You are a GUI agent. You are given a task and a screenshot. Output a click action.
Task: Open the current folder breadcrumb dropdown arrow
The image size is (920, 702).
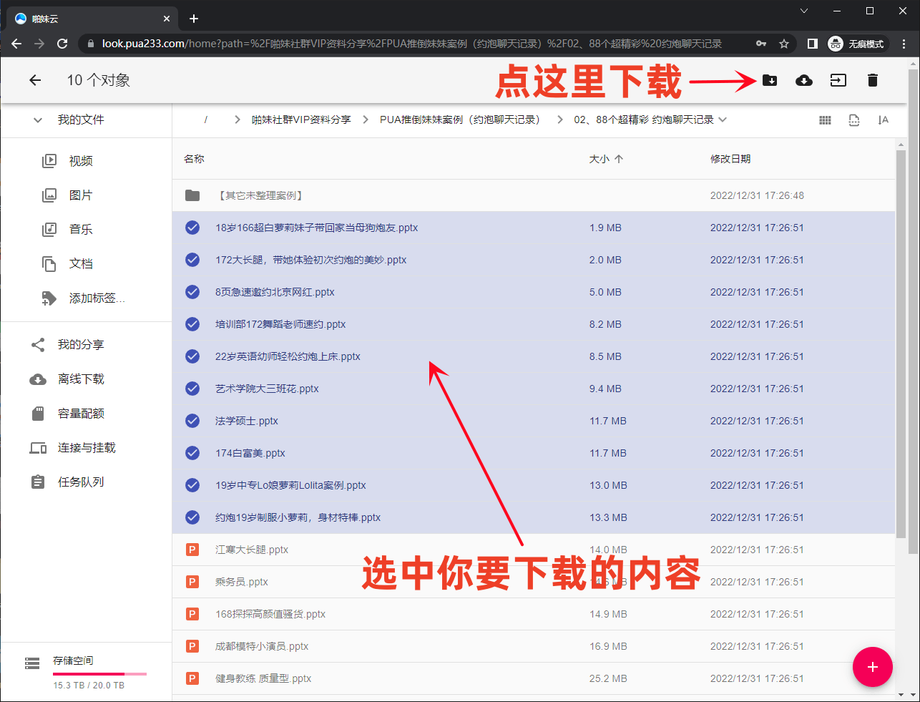point(723,120)
